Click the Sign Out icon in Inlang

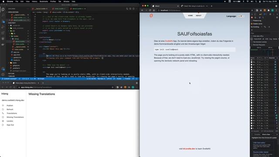tap(3, 125)
